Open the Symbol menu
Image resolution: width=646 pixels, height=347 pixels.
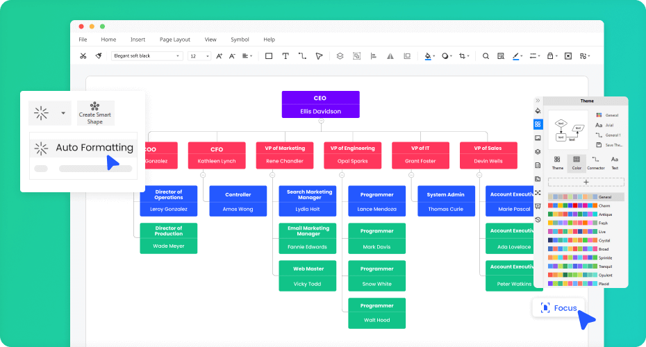pos(240,40)
